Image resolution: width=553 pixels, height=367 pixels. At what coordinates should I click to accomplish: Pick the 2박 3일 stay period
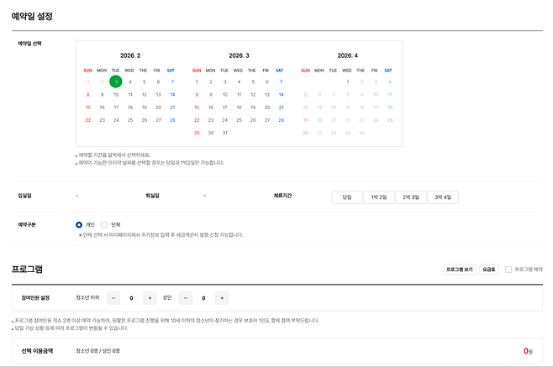tap(411, 197)
